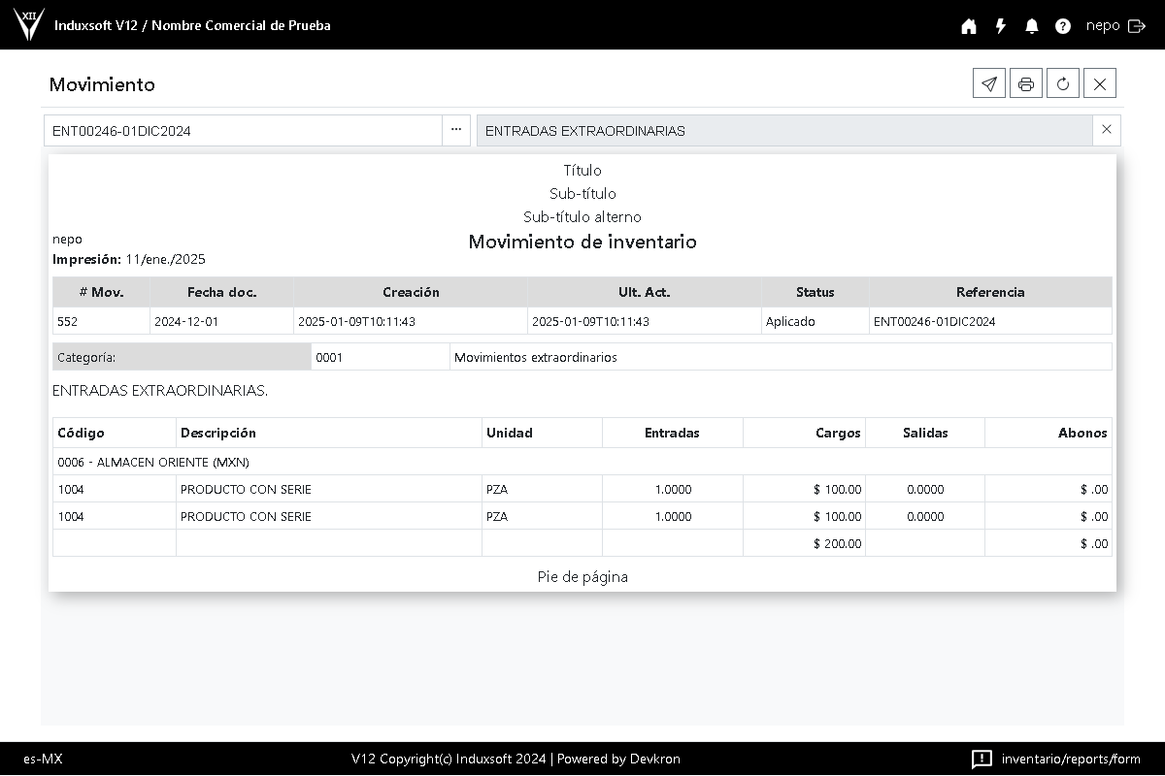Screen dimensions: 1165x776
Task: Select the Referencia column header
Action: tap(989, 292)
